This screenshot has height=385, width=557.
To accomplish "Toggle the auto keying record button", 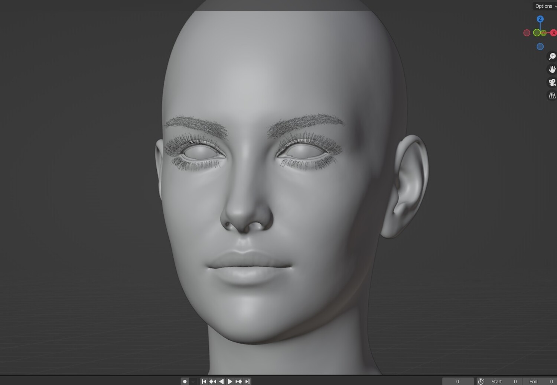I will pyautogui.click(x=185, y=381).
